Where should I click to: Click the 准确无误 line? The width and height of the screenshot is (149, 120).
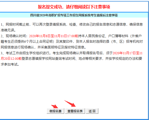coord(8,30)
